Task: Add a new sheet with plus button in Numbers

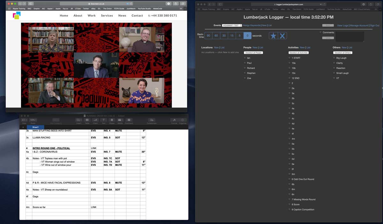Action: coord(23,127)
